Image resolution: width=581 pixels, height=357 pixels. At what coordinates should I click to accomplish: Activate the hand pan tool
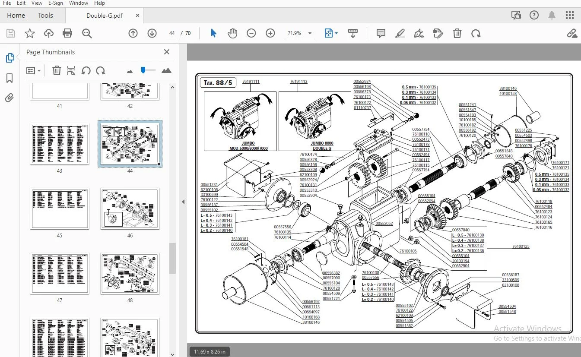[x=232, y=33]
